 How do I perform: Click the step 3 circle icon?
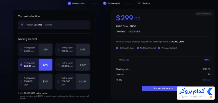[x=139, y=3]
